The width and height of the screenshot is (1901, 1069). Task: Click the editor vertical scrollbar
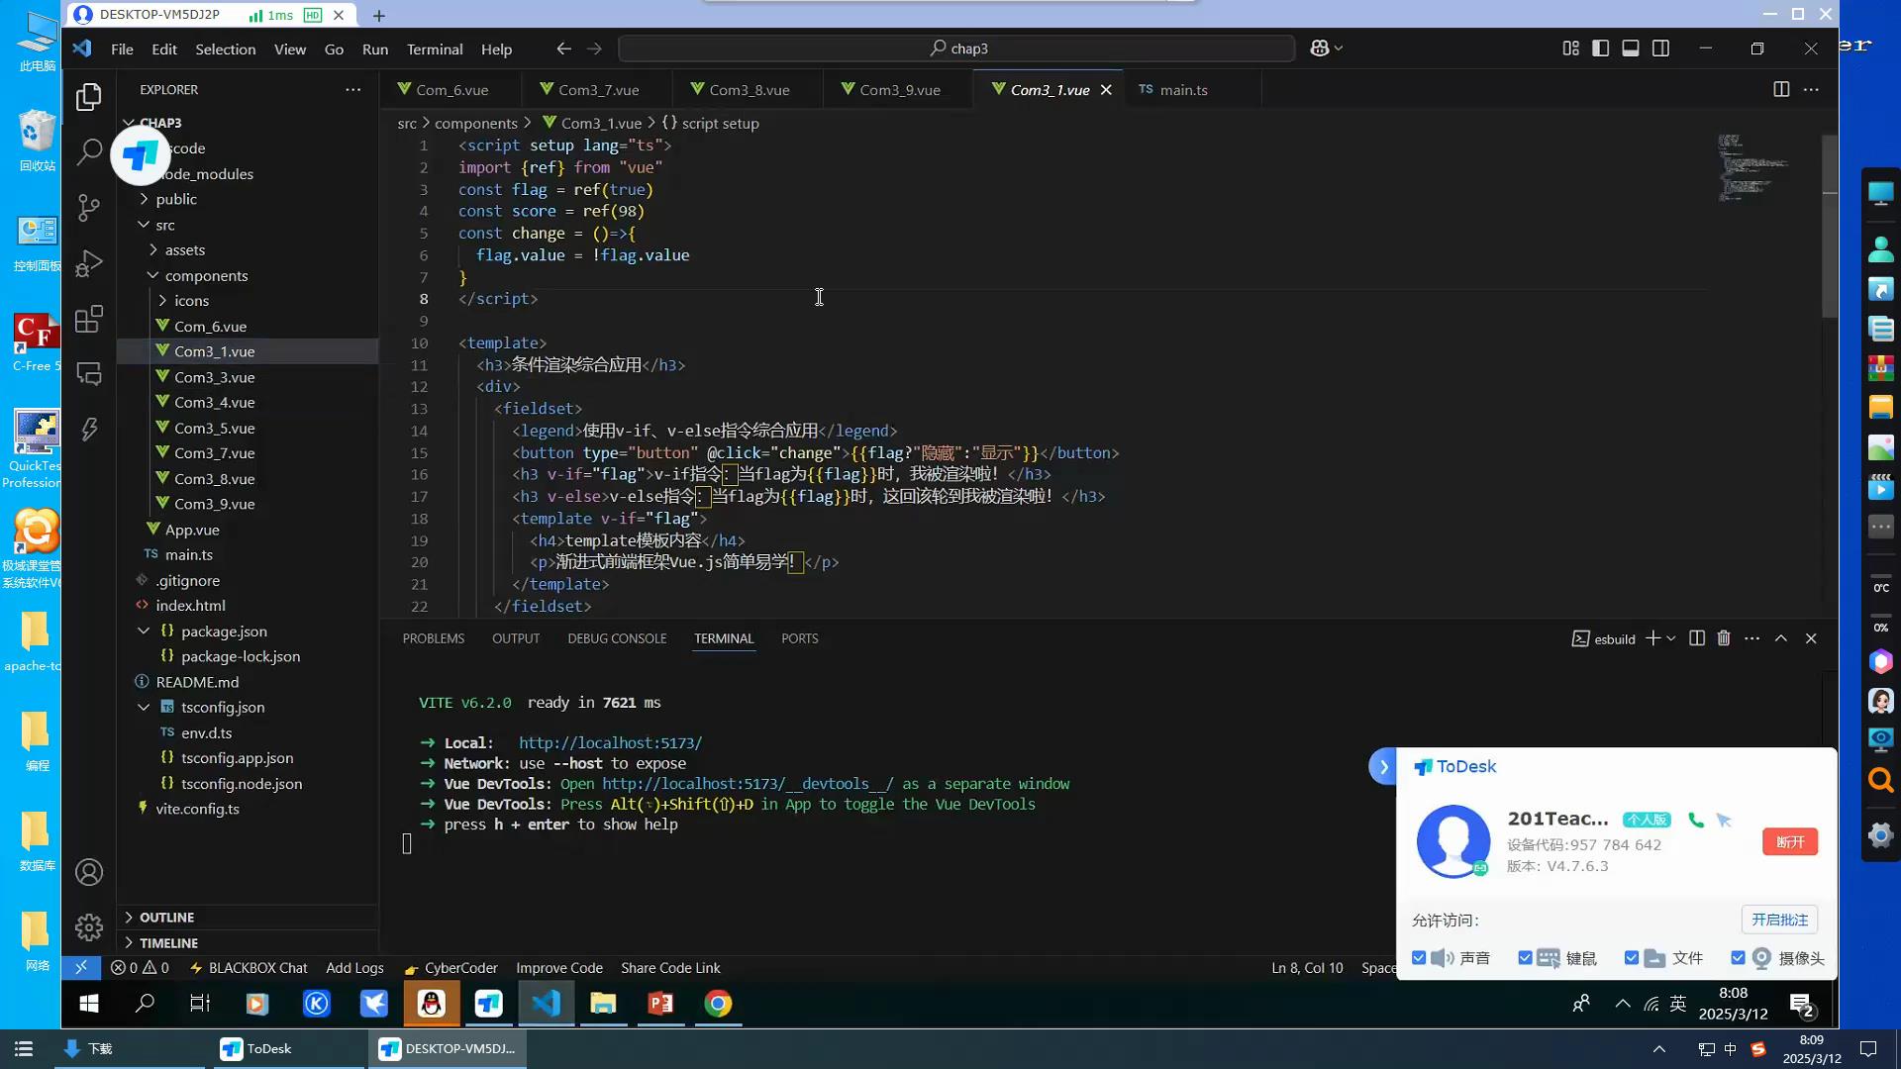(1829, 228)
